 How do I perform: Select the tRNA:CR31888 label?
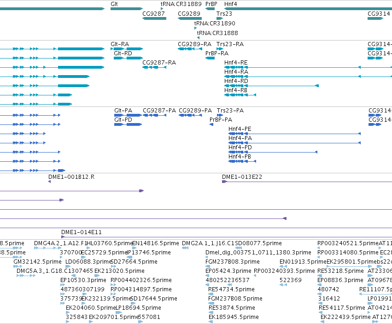217,33
